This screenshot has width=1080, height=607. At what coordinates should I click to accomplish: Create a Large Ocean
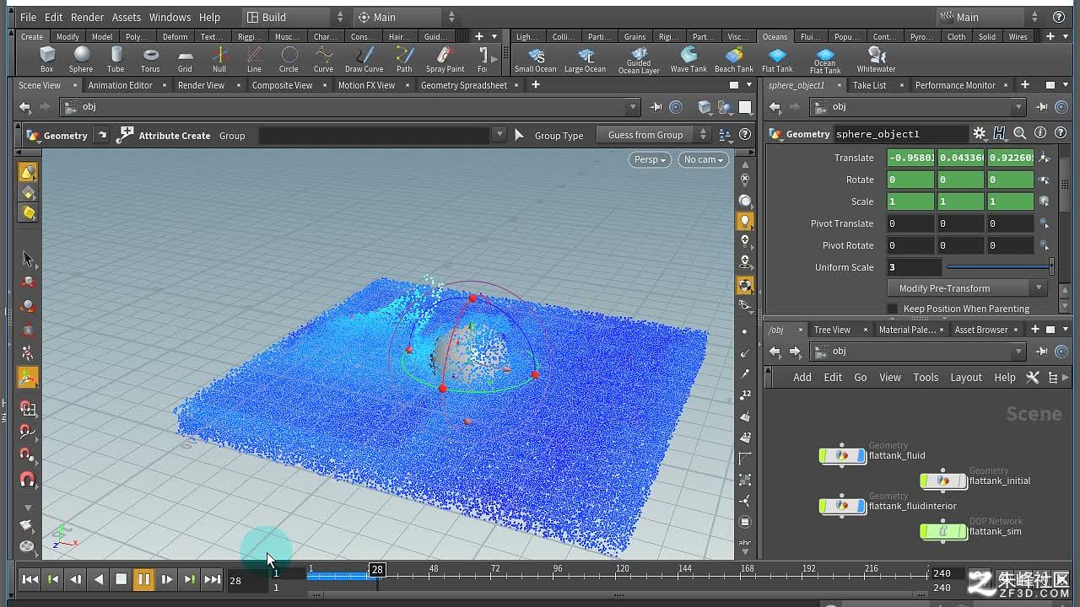point(585,59)
